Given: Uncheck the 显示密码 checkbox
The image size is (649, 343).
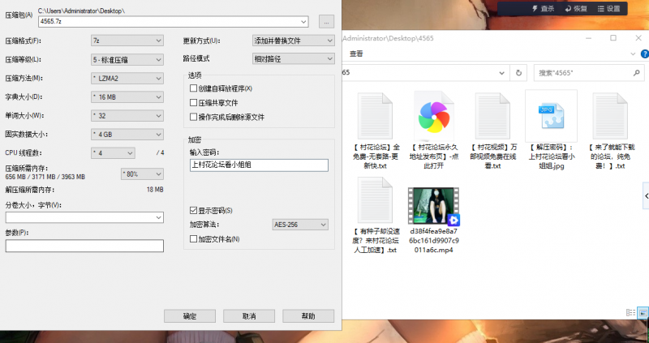Looking at the screenshot, I should coord(193,210).
